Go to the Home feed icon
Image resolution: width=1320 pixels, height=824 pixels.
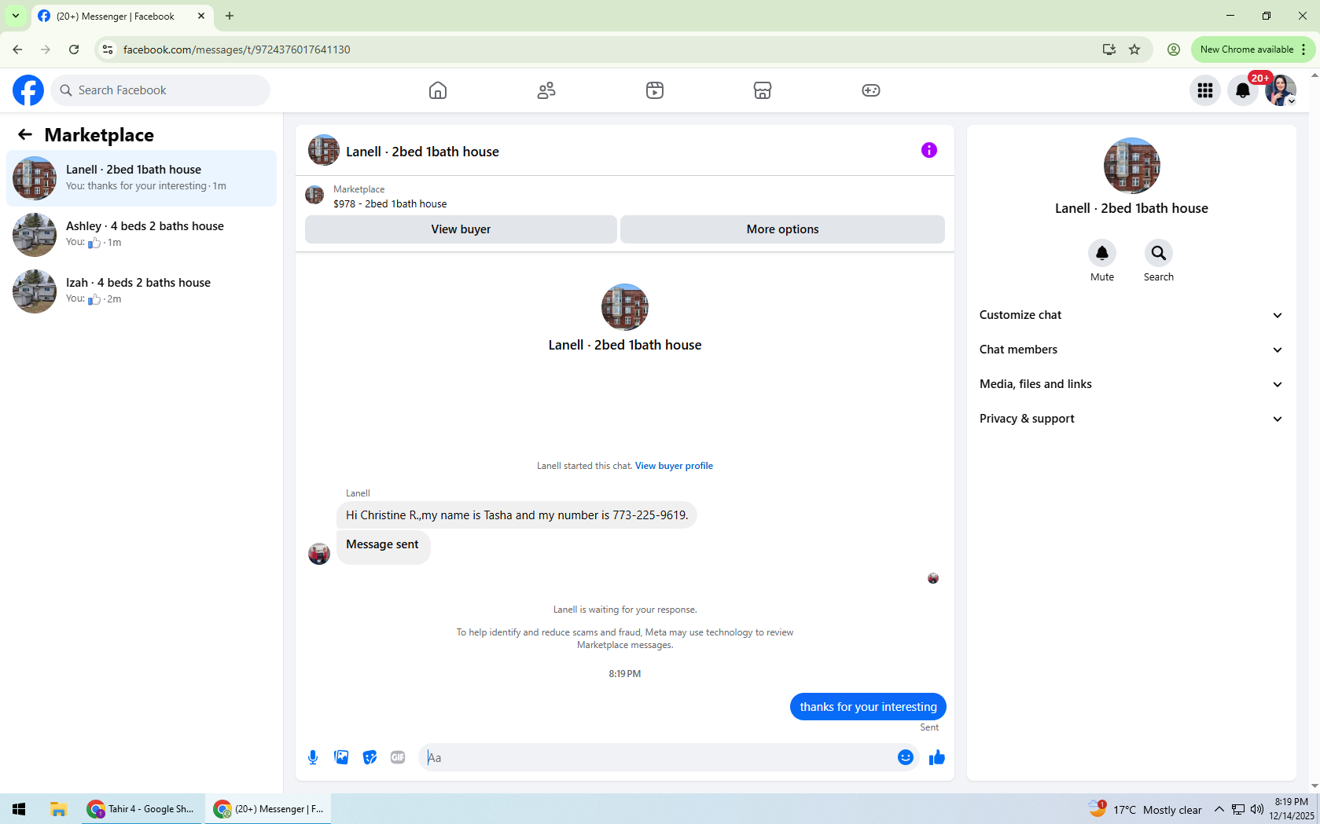tap(438, 90)
